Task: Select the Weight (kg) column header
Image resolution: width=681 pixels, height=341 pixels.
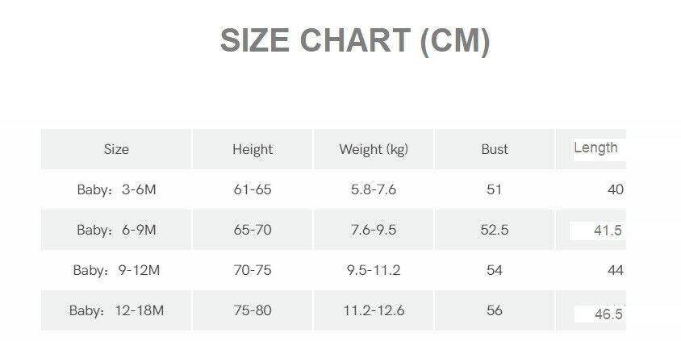Action: tap(373, 149)
